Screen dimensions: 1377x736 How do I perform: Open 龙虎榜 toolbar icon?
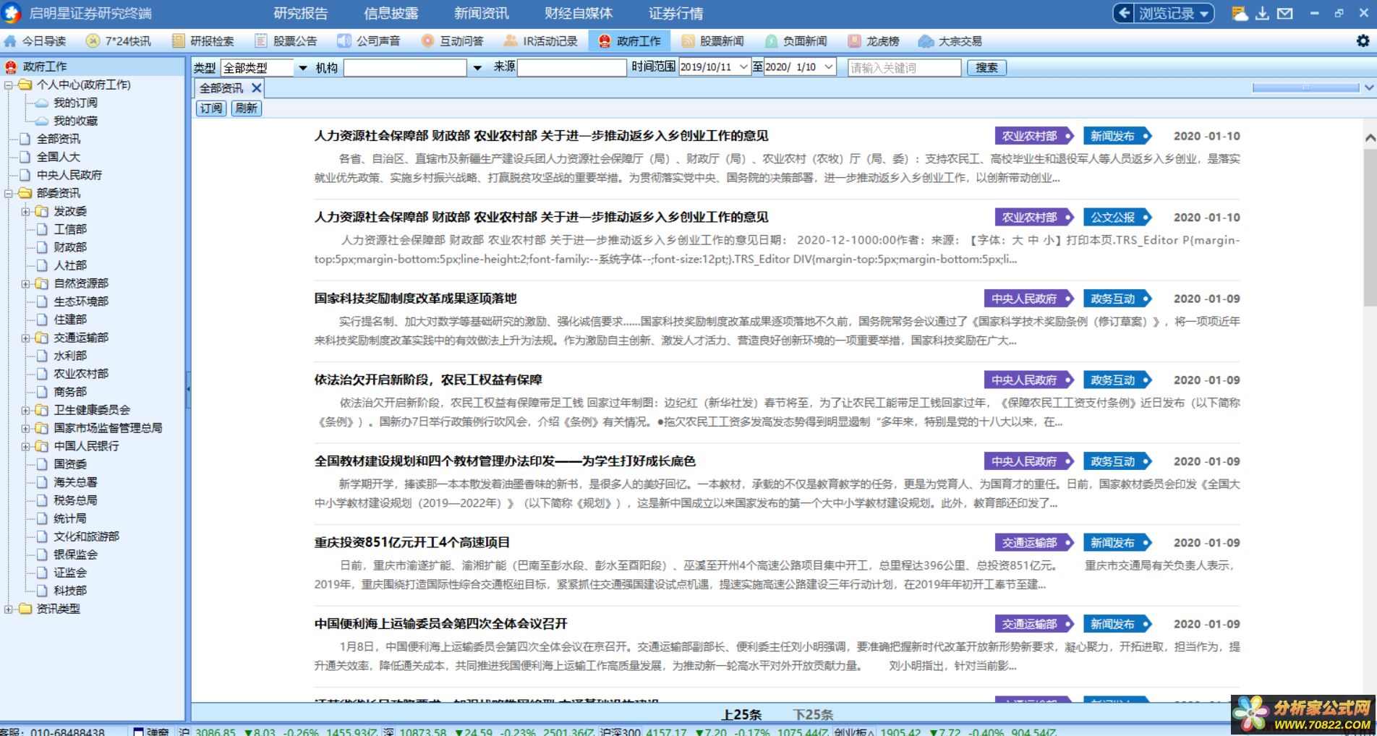(x=855, y=41)
